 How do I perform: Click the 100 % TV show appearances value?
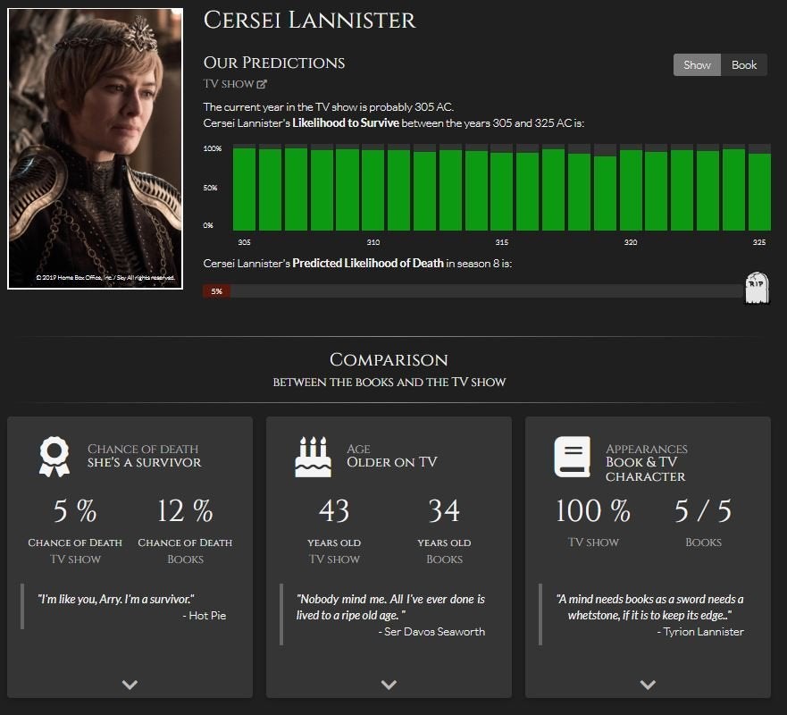pos(593,510)
